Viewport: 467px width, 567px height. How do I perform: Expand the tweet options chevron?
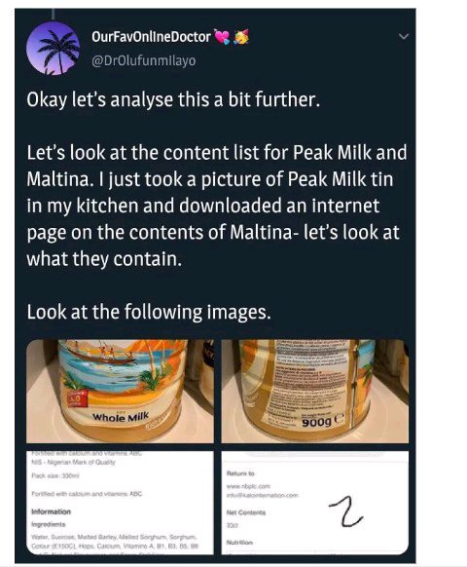pos(404,36)
